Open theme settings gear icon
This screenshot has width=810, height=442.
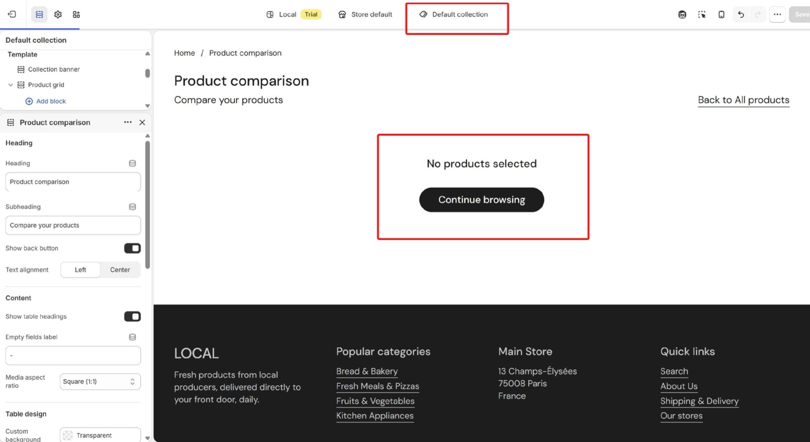click(x=58, y=14)
